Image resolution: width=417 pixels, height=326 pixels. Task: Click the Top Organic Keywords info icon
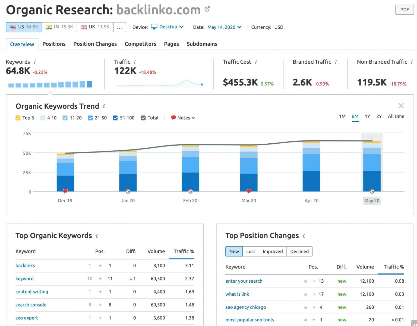(97, 236)
